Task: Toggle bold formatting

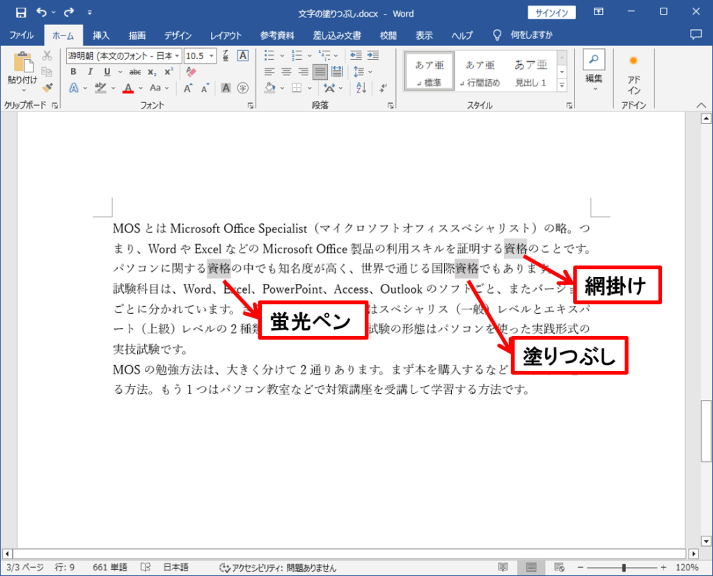Action: 73,72
